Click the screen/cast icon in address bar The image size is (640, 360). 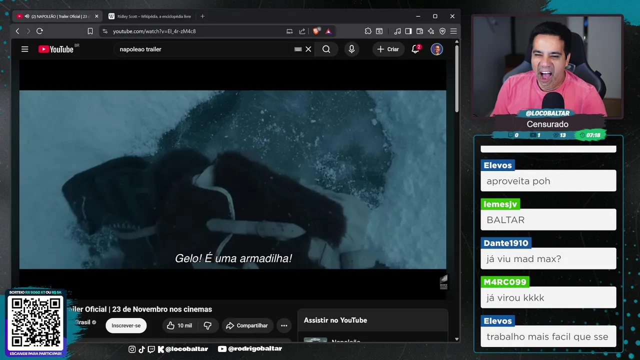[289, 31]
